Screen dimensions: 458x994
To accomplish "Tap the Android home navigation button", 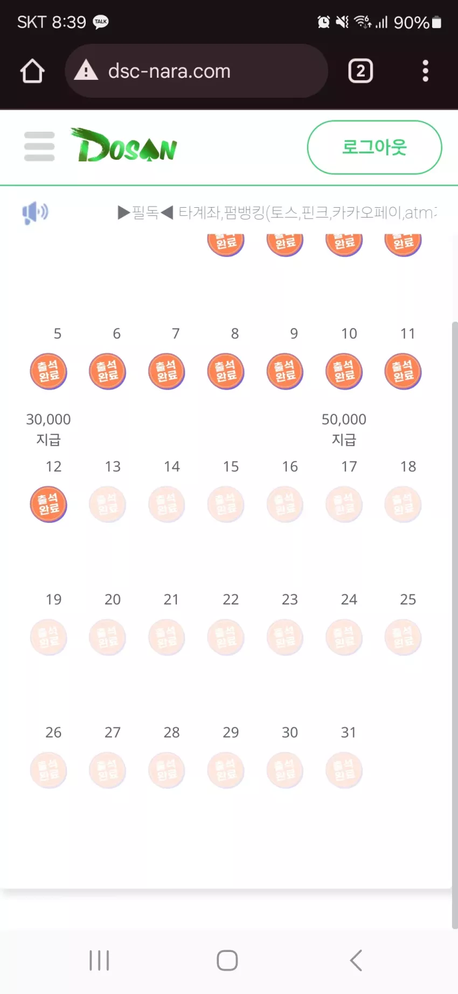I will pos(227,961).
